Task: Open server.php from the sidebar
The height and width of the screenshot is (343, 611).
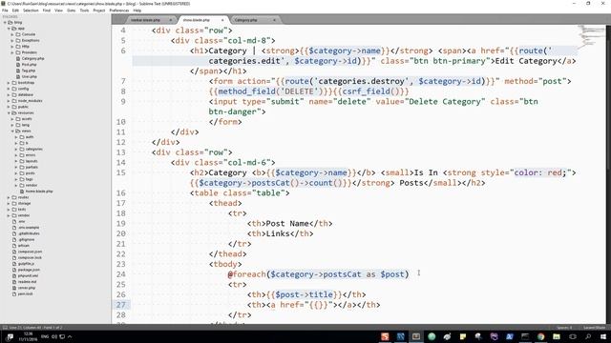Action: [x=27, y=288]
